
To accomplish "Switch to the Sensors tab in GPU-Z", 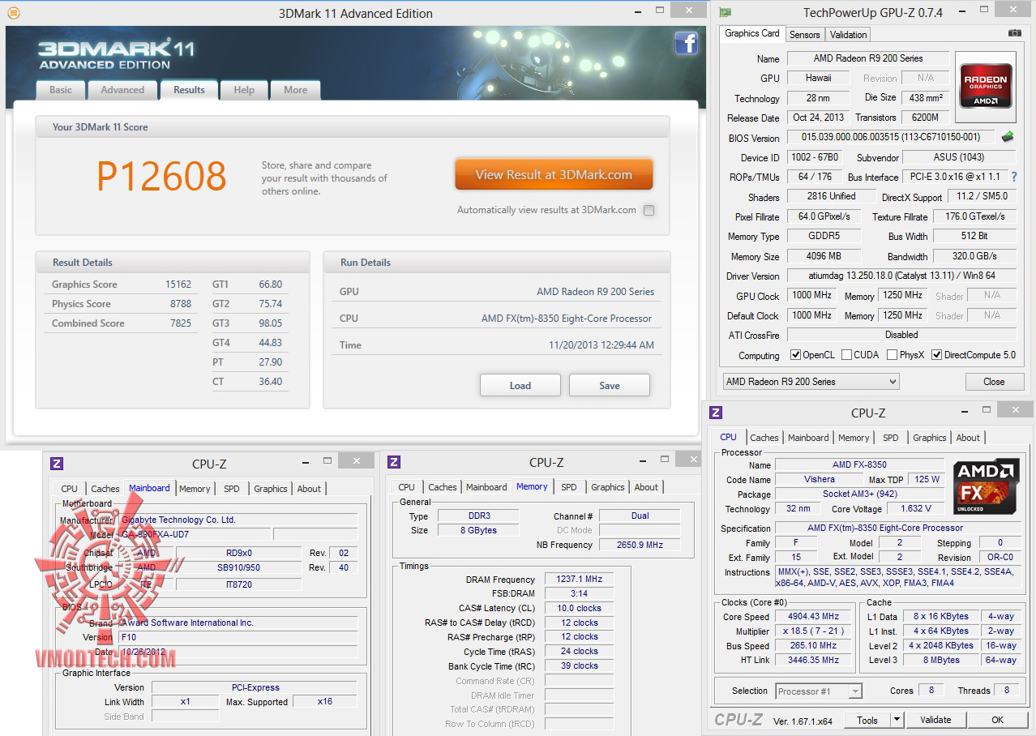I will tap(805, 34).
